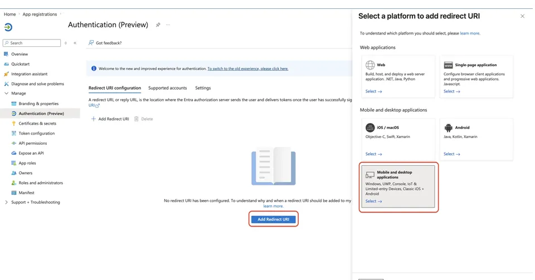Viewport: 535px width, 280px height.
Task: Close the Select a platform panel
Action: pos(522,16)
